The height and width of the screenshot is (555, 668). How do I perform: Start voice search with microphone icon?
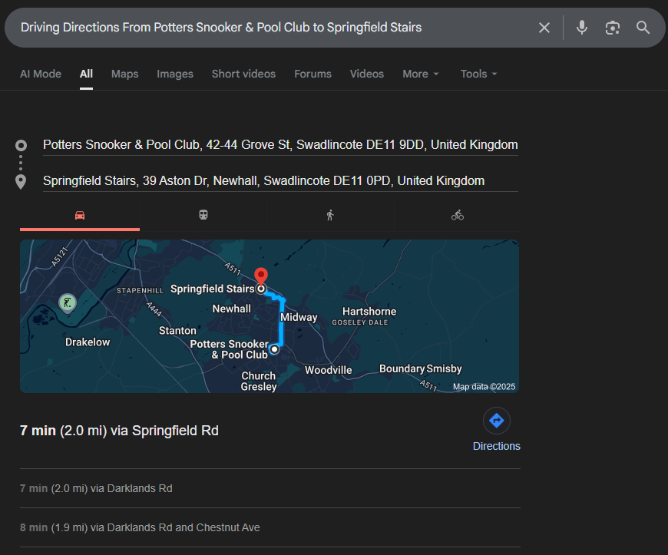(582, 28)
